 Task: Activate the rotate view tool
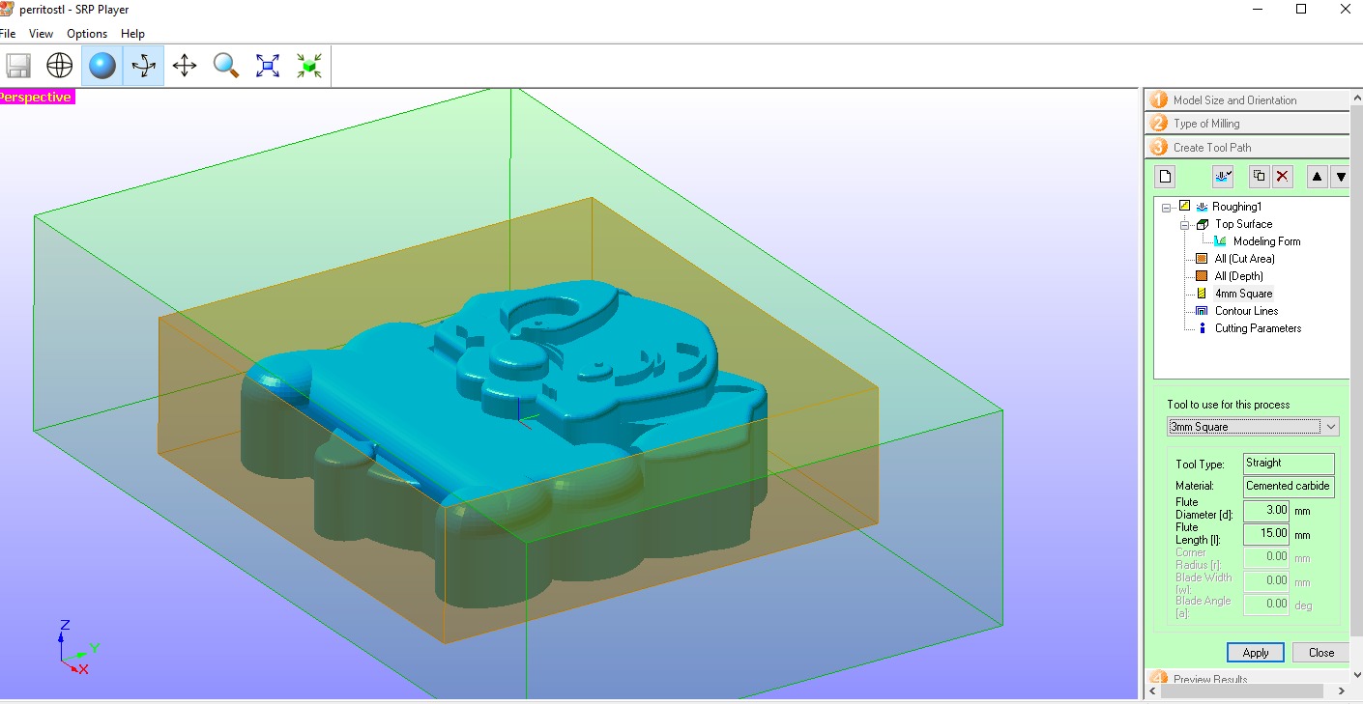(144, 66)
